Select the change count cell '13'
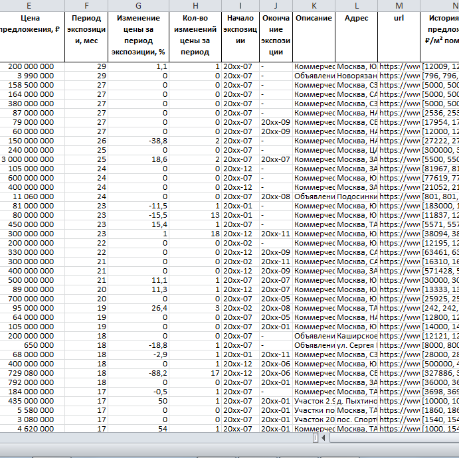This screenshot has width=459, height=458. point(195,215)
